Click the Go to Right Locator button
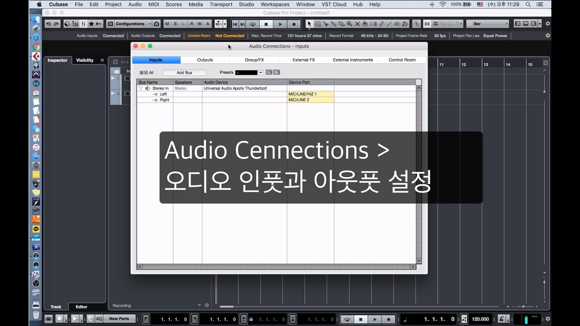The height and width of the screenshot is (326, 580). 242,24
